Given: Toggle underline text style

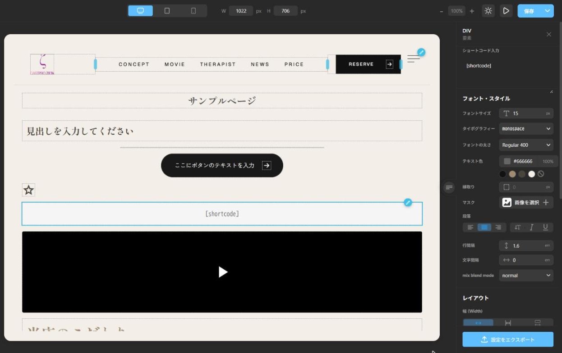Looking at the screenshot, I should pos(545,227).
